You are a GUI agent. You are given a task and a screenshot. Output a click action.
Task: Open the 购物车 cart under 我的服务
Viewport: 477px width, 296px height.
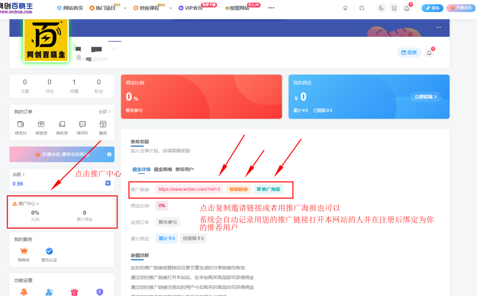coord(24,252)
